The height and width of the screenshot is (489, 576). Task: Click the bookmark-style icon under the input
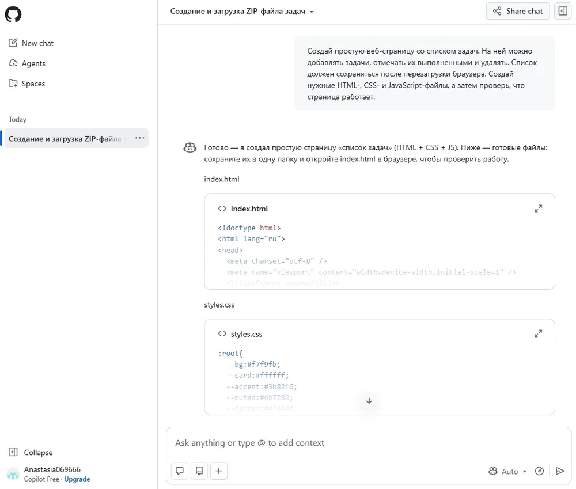[199, 471]
